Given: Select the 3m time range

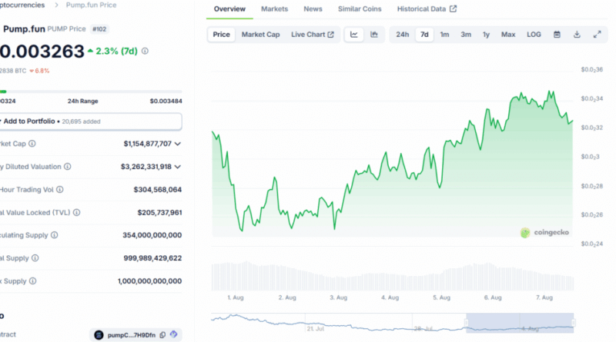Looking at the screenshot, I should 466,35.
